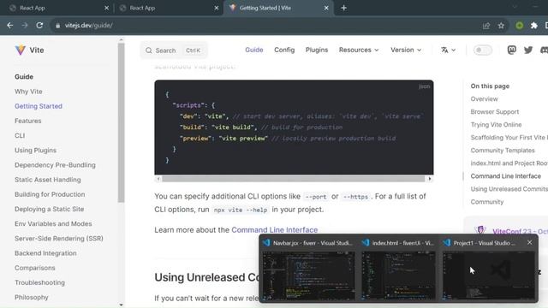Open the Twitter social link icon
The width and height of the screenshot is (548, 308).
[x=528, y=50]
